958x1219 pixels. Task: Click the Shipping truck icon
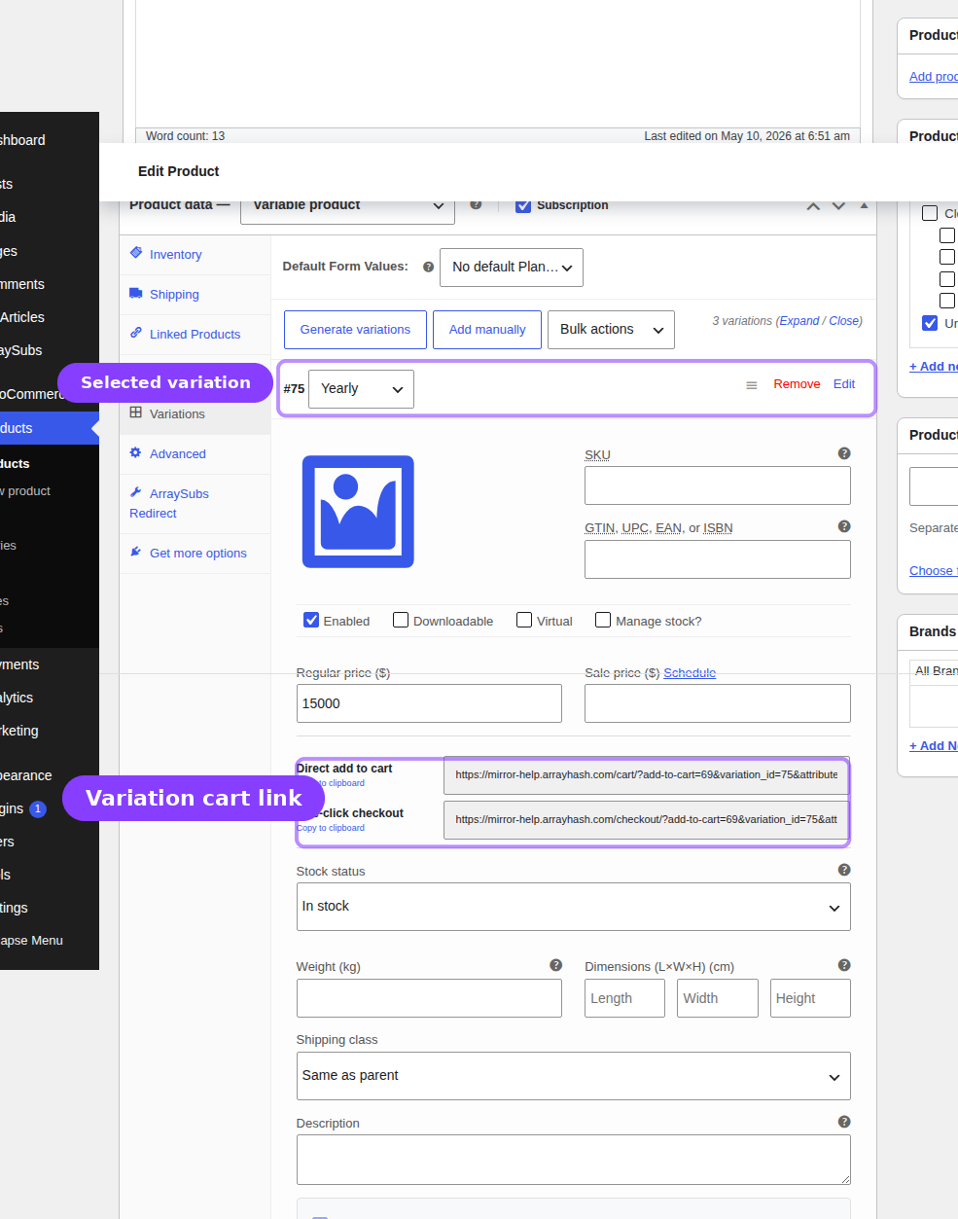click(136, 293)
